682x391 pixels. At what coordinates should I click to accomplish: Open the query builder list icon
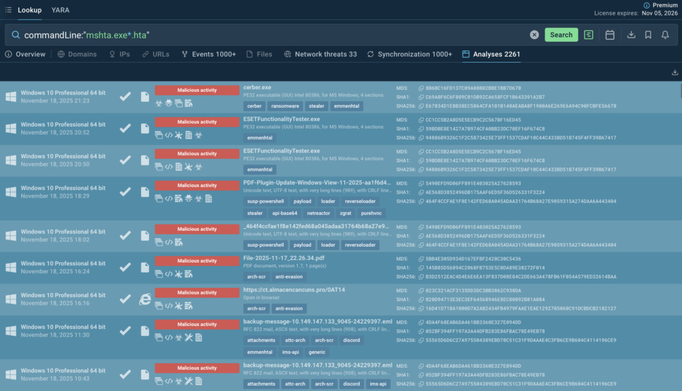click(589, 35)
